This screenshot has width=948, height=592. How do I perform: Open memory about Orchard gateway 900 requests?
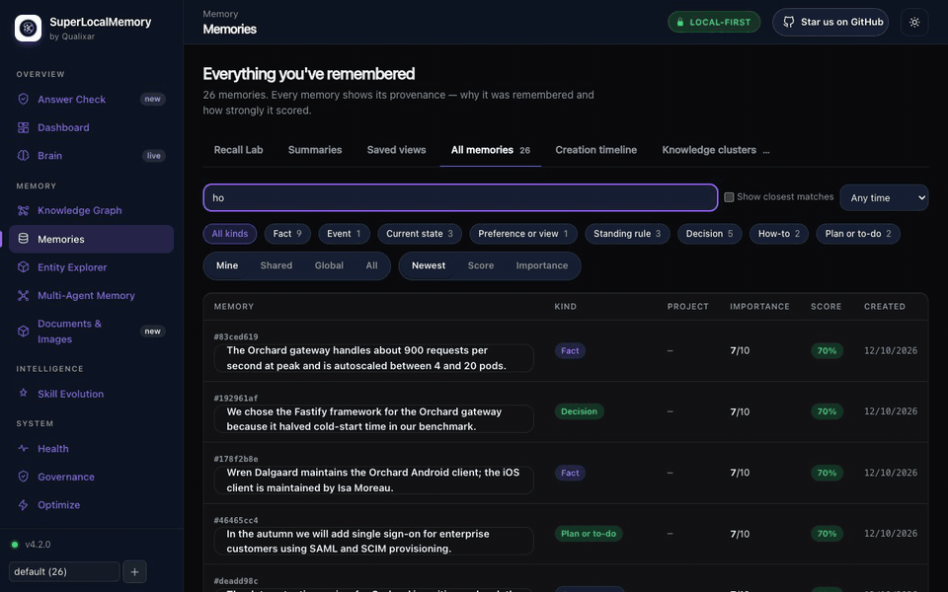coord(373,358)
